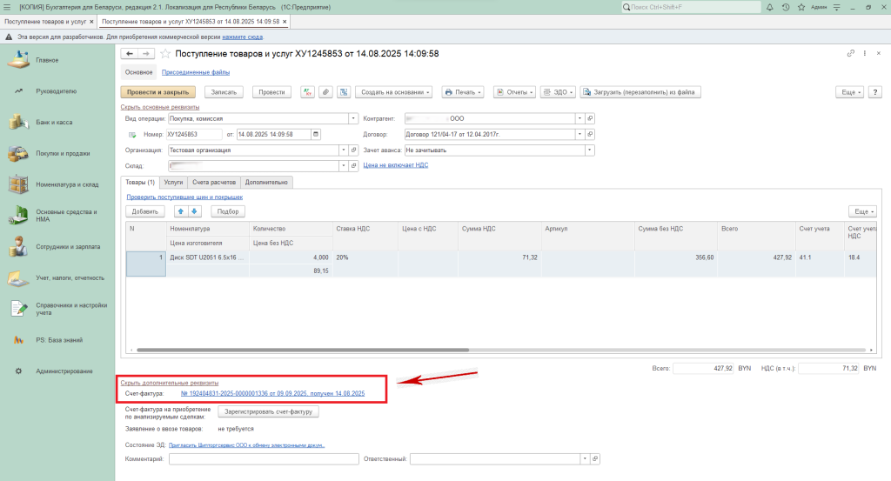Click Зарегистрировать счет-фактуру button
The image size is (891, 481).
click(269, 411)
